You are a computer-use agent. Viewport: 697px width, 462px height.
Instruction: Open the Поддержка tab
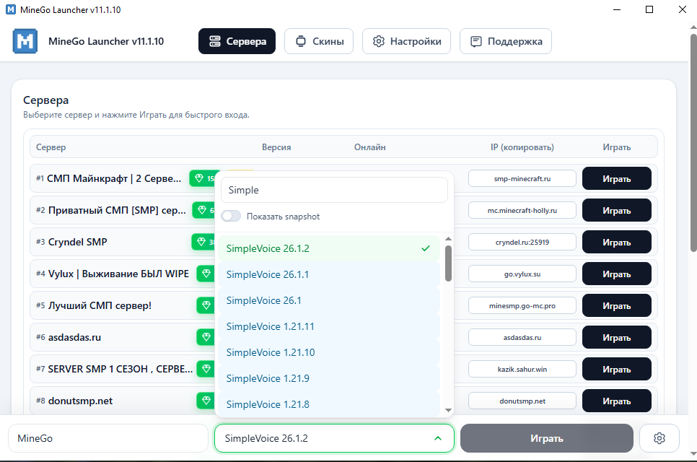tap(505, 41)
